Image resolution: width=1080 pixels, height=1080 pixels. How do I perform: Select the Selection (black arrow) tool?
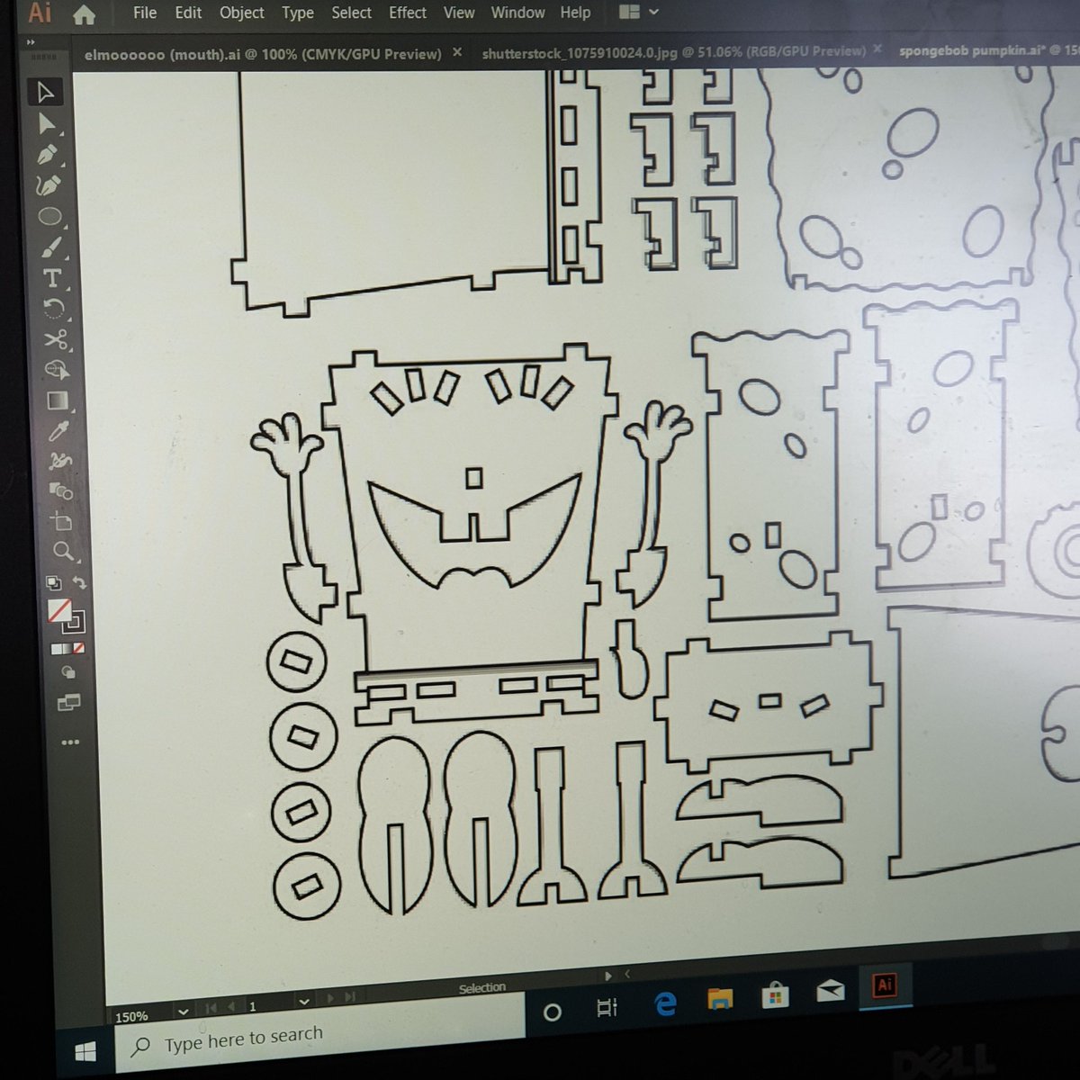(46, 93)
